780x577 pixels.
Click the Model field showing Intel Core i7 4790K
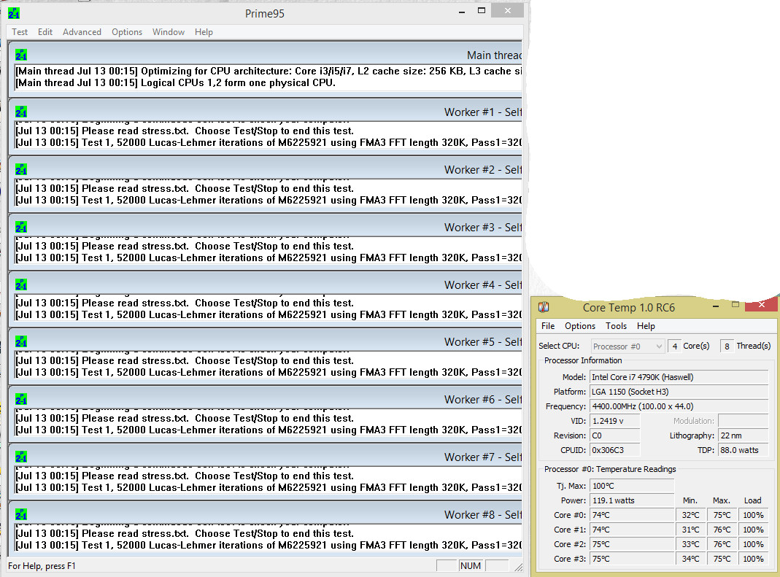tap(679, 377)
